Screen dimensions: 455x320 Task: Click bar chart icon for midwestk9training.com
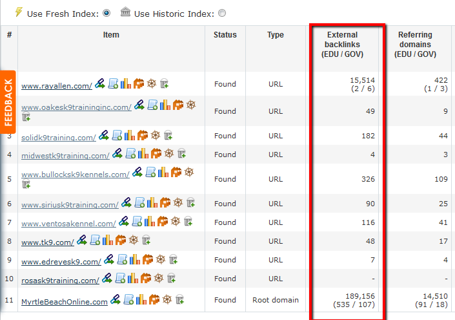(x=143, y=153)
